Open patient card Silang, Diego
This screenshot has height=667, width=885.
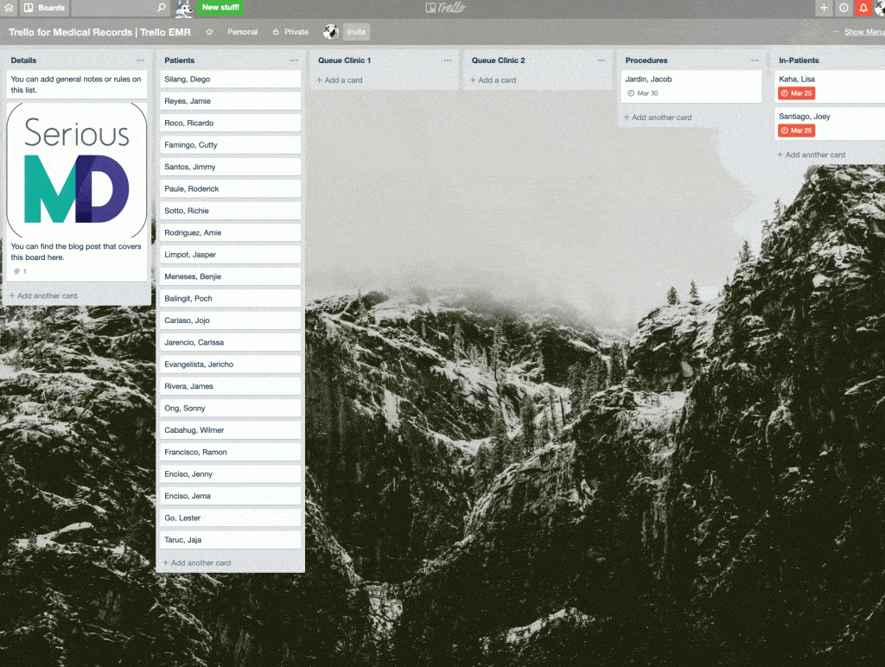pyautogui.click(x=230, y=79)
